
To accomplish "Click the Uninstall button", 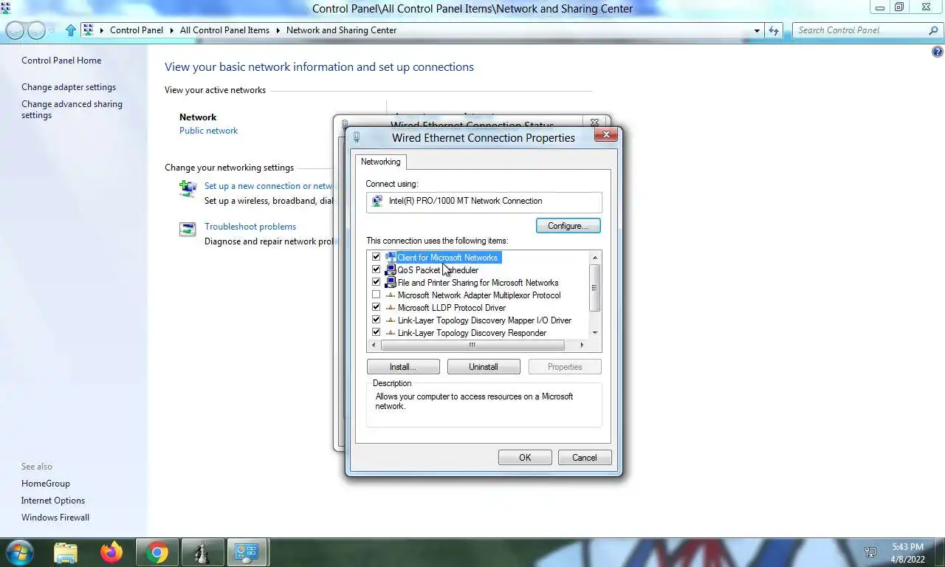I will tap(484, 367).
